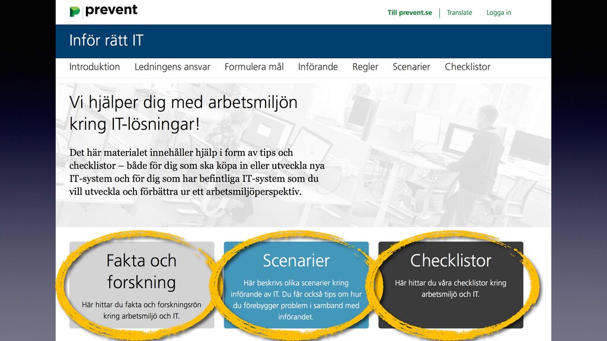Open the dark Checklistor card
607x341 pixels.
click(x=451, y=285)
